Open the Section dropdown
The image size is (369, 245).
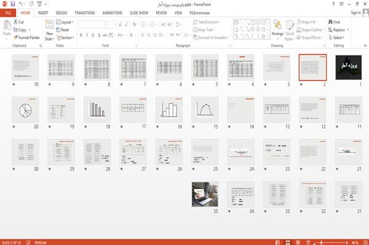[x=65, y=37]
